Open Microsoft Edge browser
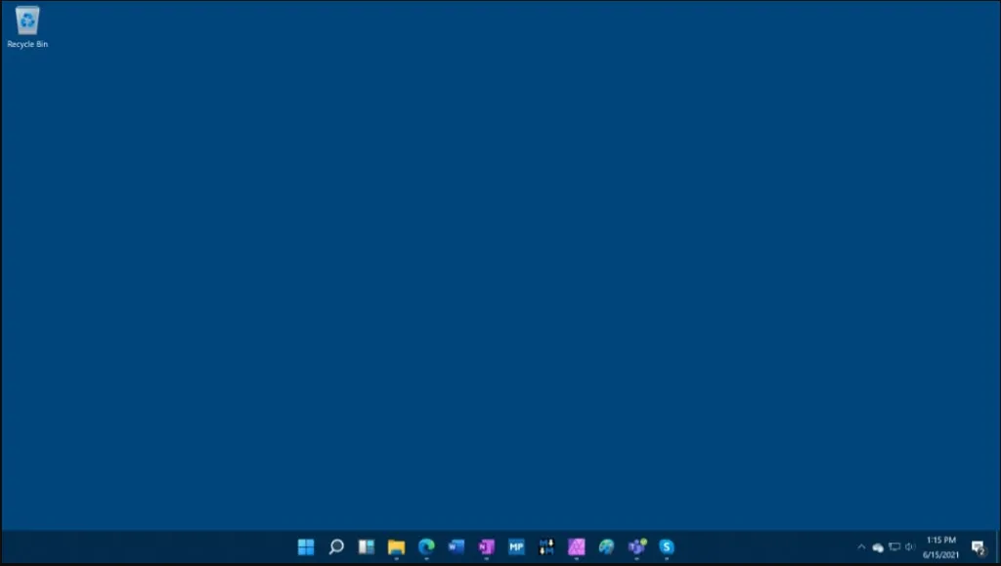Viewport: 1001px width, 566px height. [x=425, y=547]
